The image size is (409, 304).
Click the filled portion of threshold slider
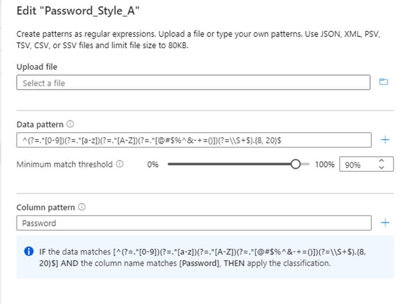228,164
